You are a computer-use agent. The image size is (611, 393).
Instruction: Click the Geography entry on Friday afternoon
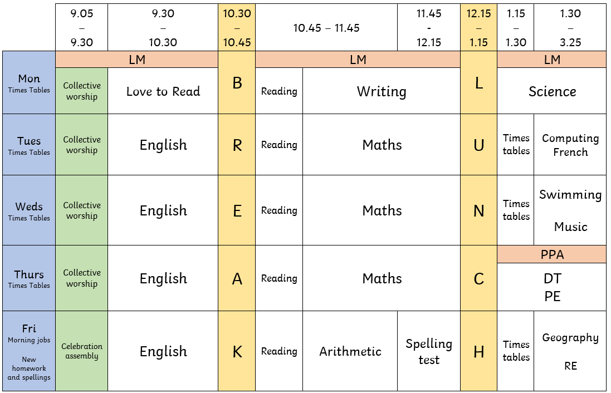coord(570,338)
